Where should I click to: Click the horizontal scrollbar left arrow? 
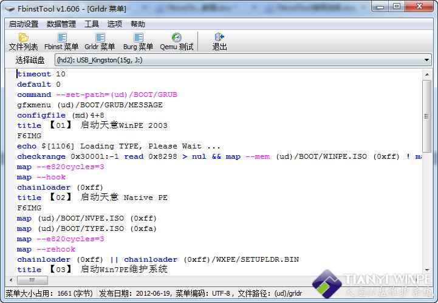click(x=11, y=279)
